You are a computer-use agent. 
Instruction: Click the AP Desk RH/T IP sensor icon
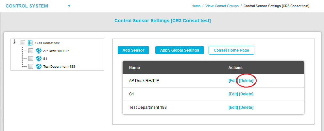(39, 51)
